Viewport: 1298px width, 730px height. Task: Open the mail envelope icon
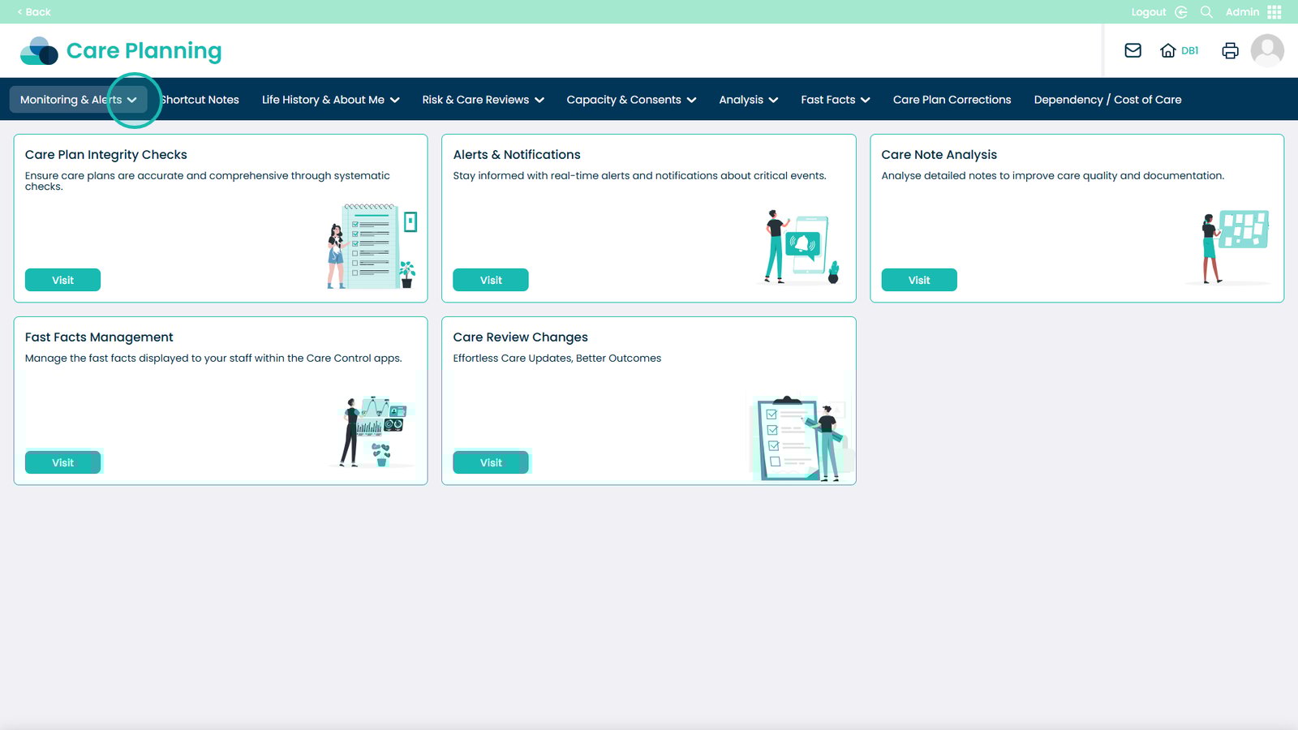1133,50
